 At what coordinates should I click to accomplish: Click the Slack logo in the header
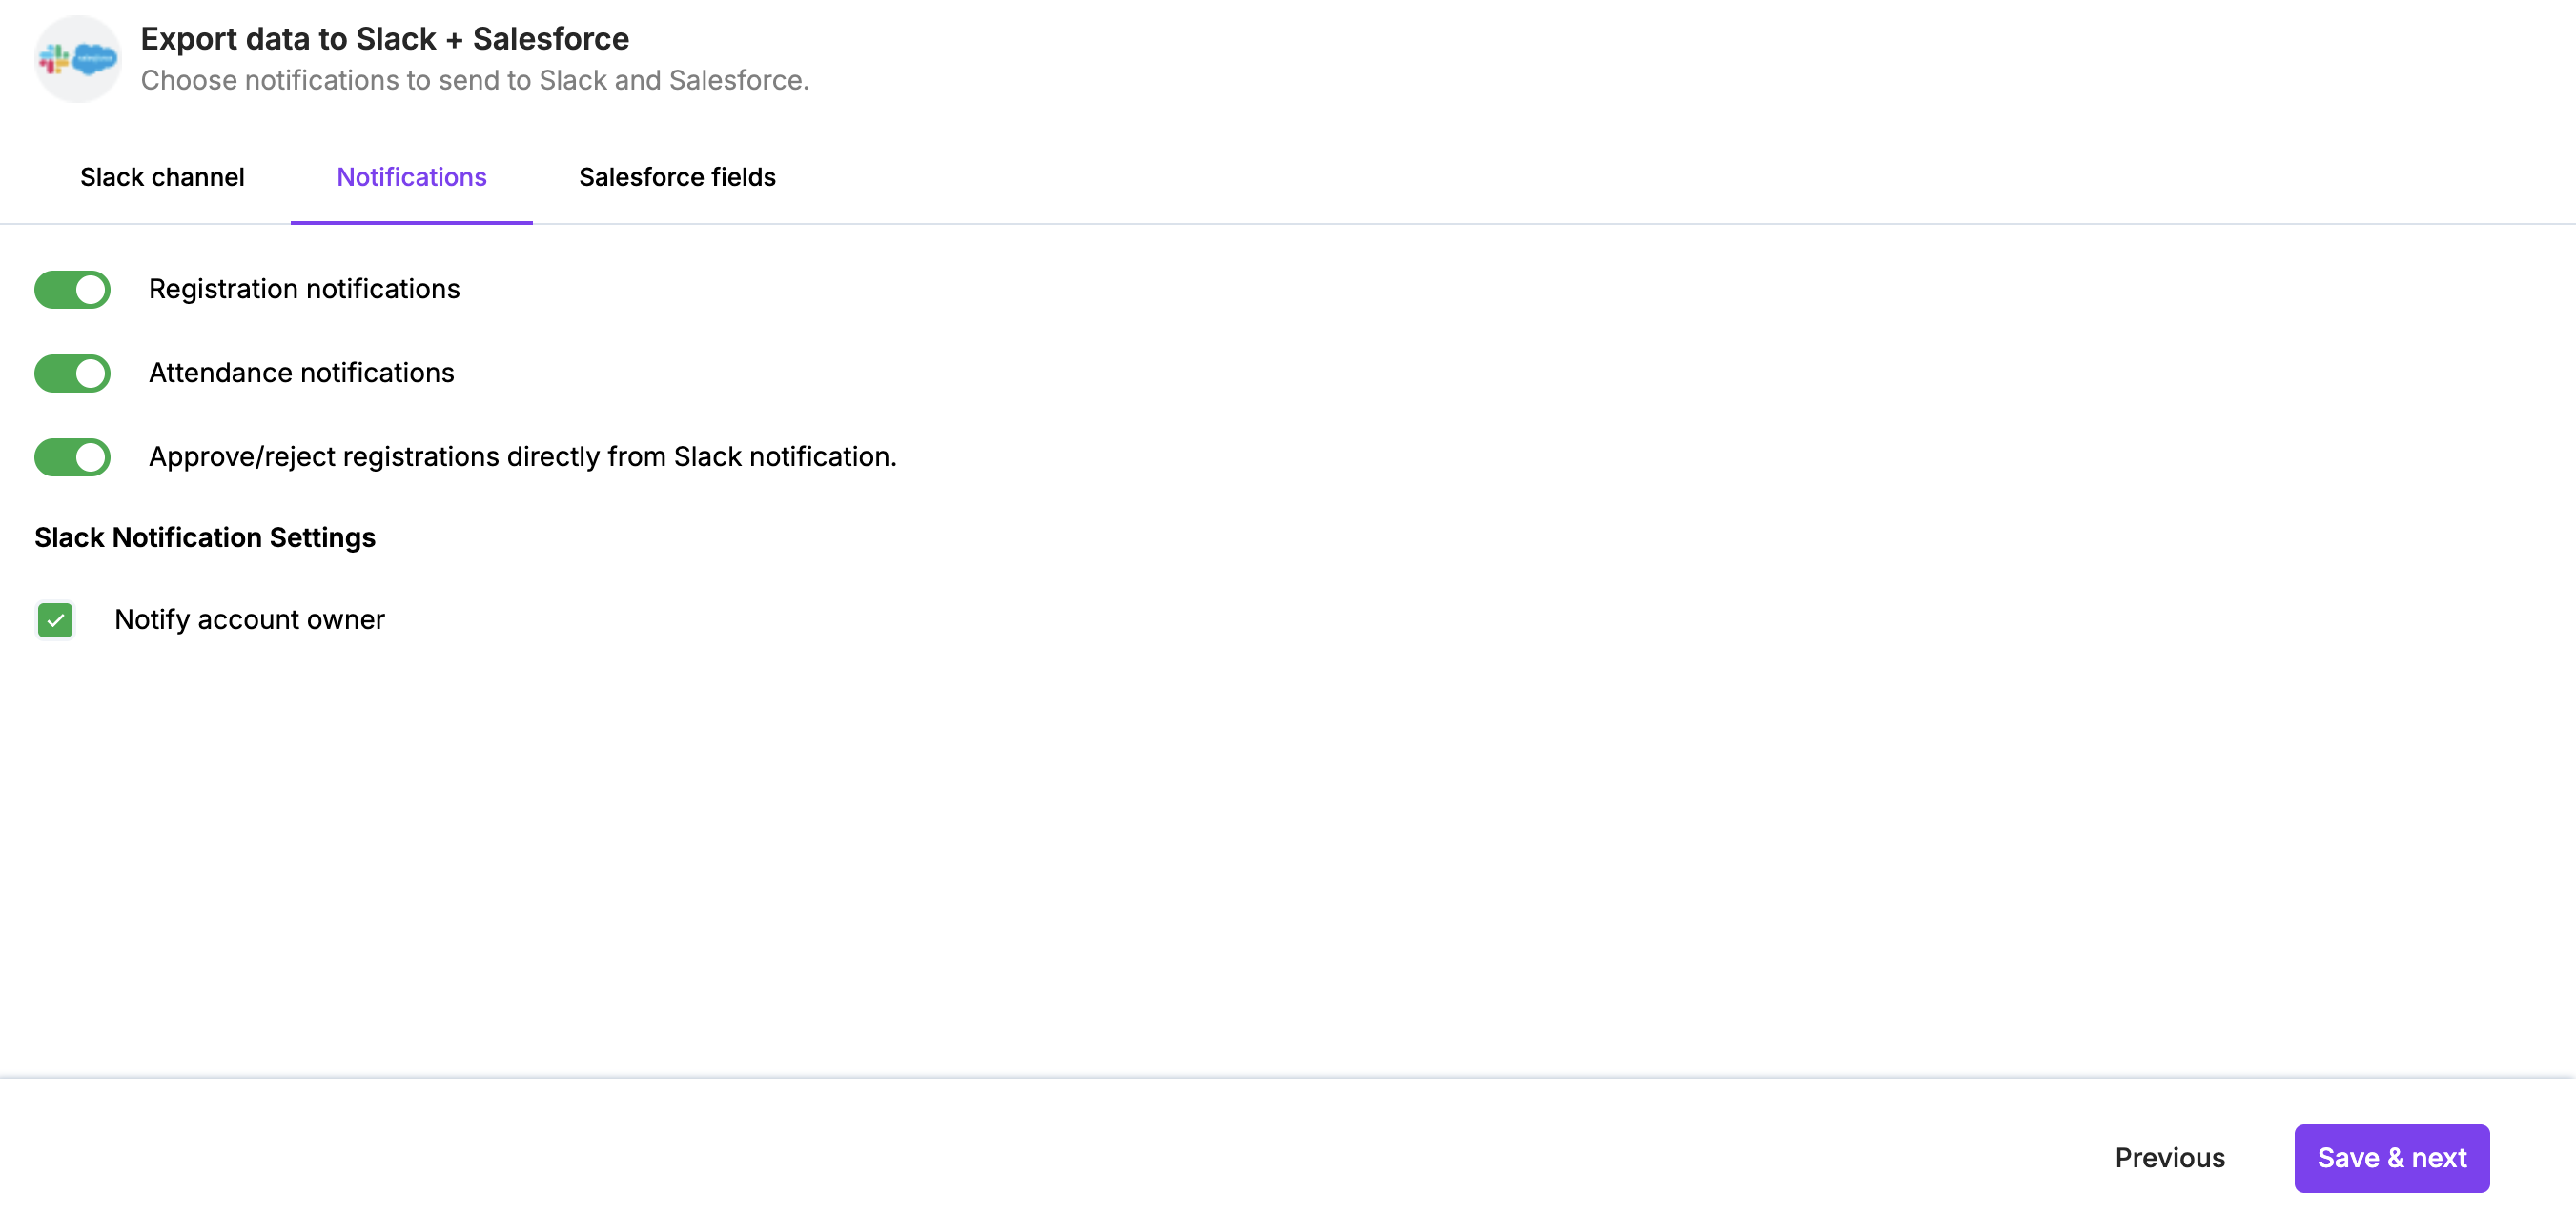(54, 60)
